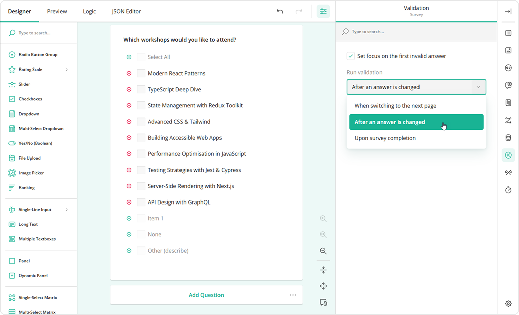Open the Run validation dropdown
This screenshot has width=519, height=315.
(416, 87)
